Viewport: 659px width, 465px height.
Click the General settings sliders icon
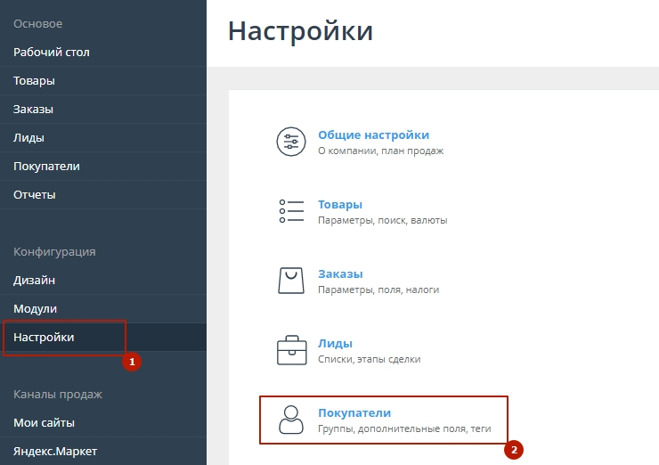[291, 143]
